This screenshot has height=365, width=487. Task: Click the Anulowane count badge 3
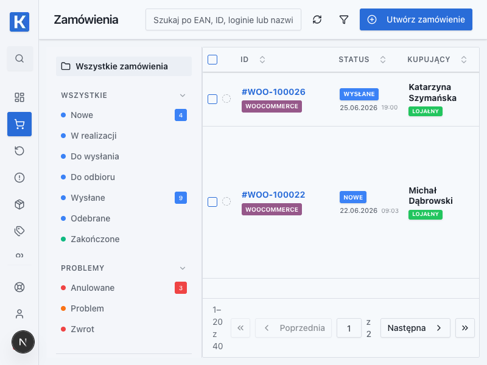coord(181,288)
